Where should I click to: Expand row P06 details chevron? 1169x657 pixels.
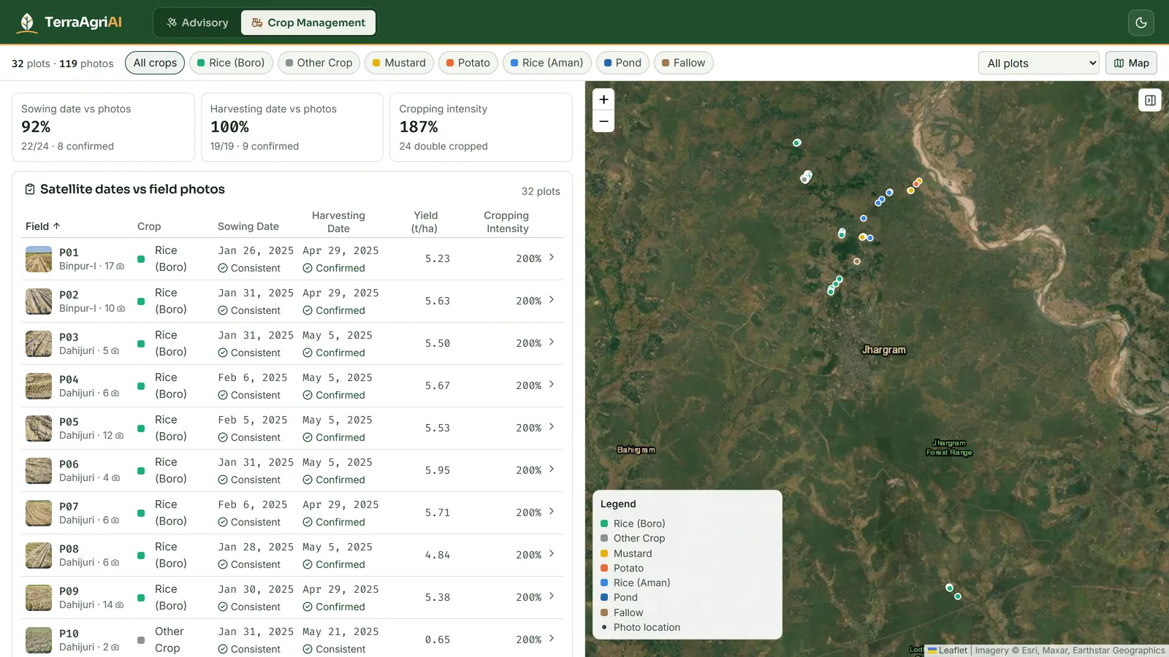[552, 469]
